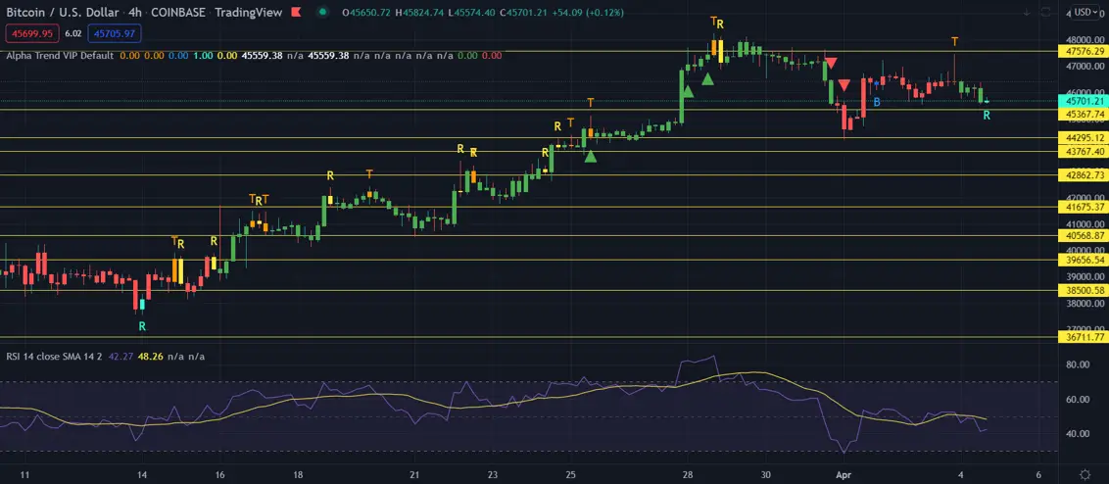The image size is (1109, 484).
Task: Click the green market status dot
Action: pyautogui.click(x=322, y=13)
